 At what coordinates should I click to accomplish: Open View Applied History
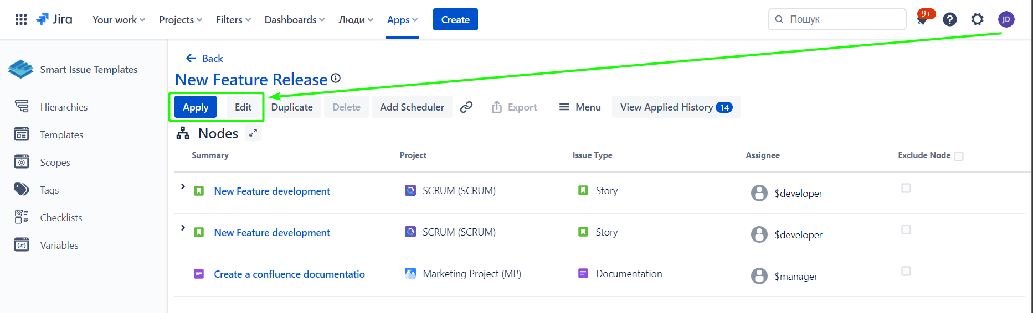[x=676, y=107]
